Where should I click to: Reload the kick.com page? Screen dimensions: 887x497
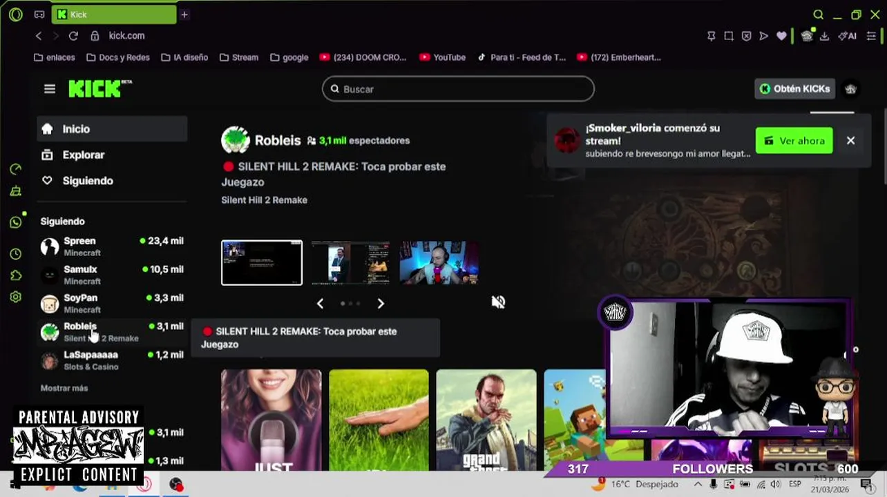coord(73,36)
